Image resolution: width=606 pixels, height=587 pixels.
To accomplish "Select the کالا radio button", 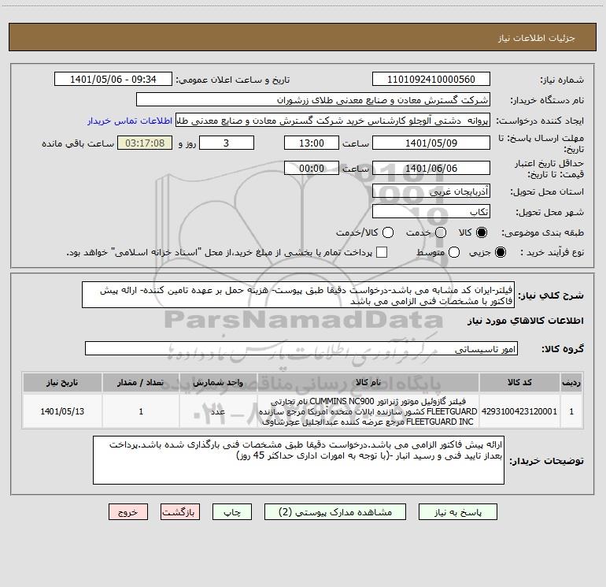I will [x=482, y=232].
